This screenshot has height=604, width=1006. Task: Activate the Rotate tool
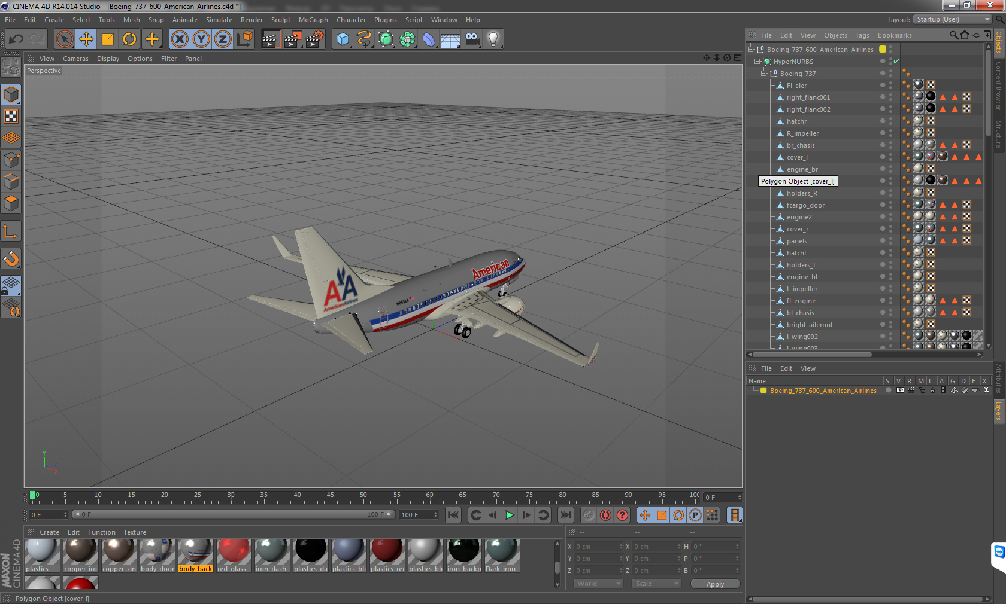point(129,39)
